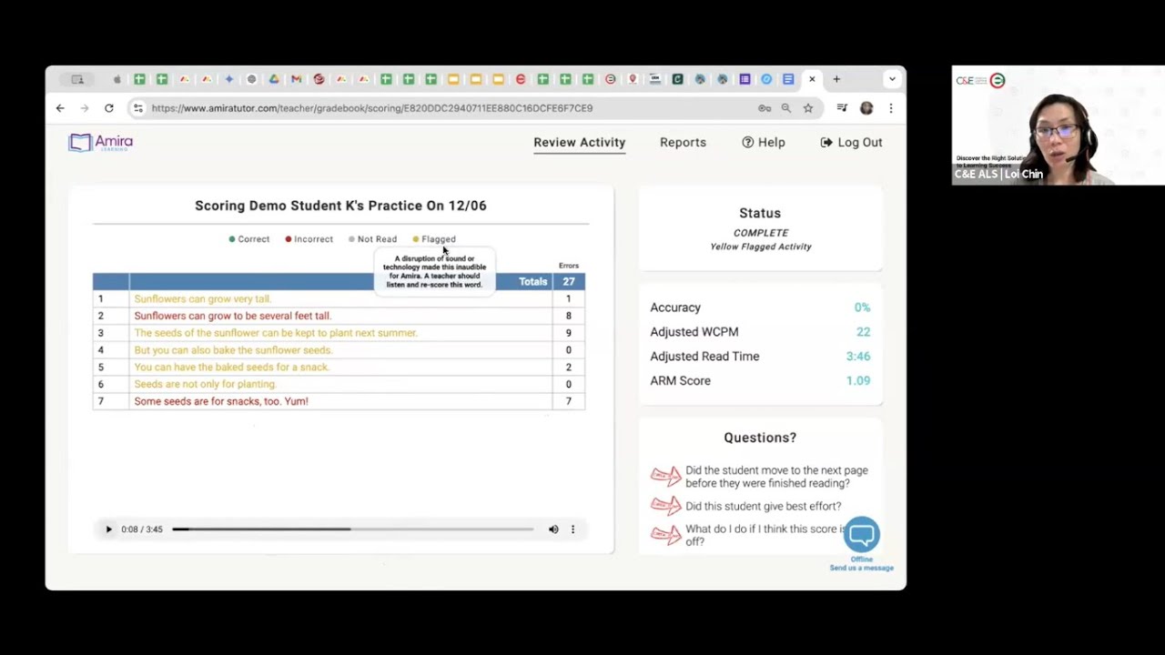Select sentence about seeds kept to plant next summer
The image size is (1165, 655).
(x=276, y=333)
